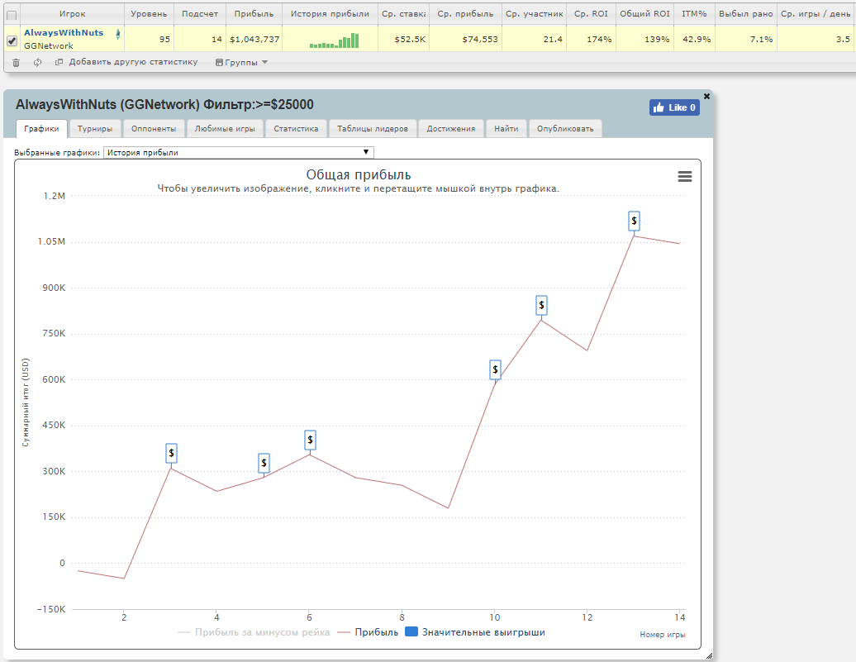The height and width of the screenshot is (662, 856).
Task: Open the chart hamburger menu icon
Action: click(685, 176)
